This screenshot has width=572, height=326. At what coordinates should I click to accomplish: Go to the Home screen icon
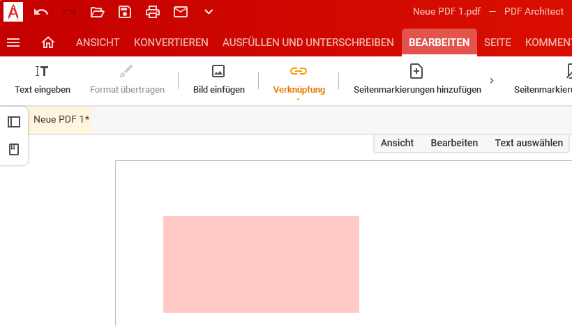48,42
